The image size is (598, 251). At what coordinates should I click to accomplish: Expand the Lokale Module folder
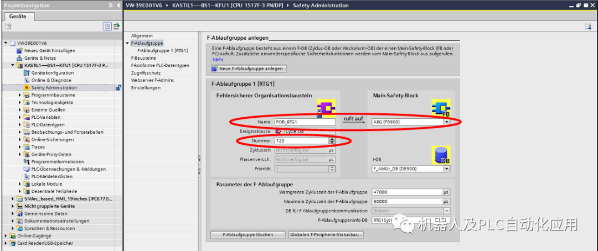[20, 184]
